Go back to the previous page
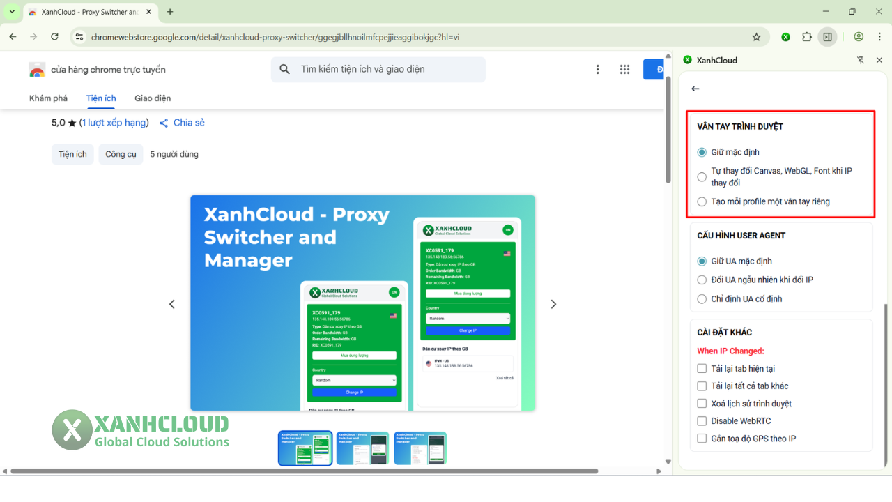This screenshot has width=892, height=502. click(x=13, y=37)
